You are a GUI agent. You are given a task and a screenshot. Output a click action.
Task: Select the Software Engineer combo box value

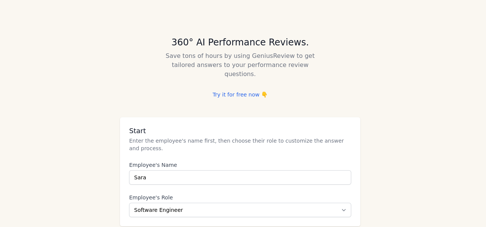tap(158, 210)
